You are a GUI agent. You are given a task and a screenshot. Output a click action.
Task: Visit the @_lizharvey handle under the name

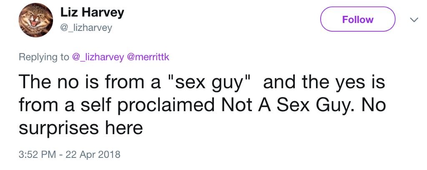tap(86, 28)
